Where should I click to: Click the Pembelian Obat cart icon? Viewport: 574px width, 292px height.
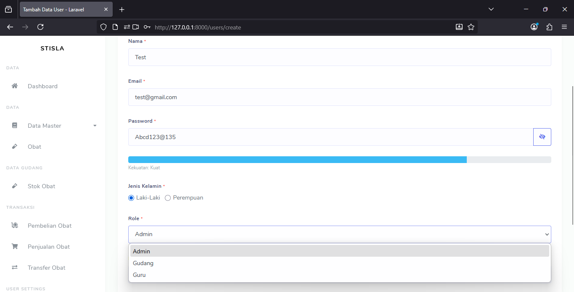(x=15, y=226)
